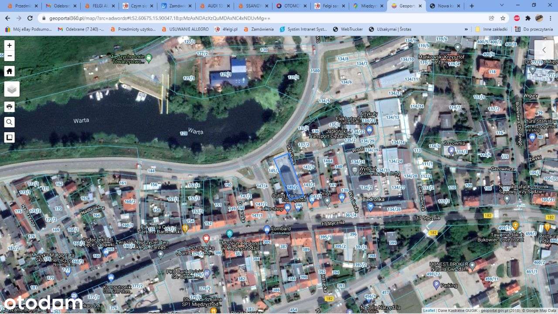This screenshot has width=558, height=314.
Task: Reload the page
Action: [x=30, y=18]
